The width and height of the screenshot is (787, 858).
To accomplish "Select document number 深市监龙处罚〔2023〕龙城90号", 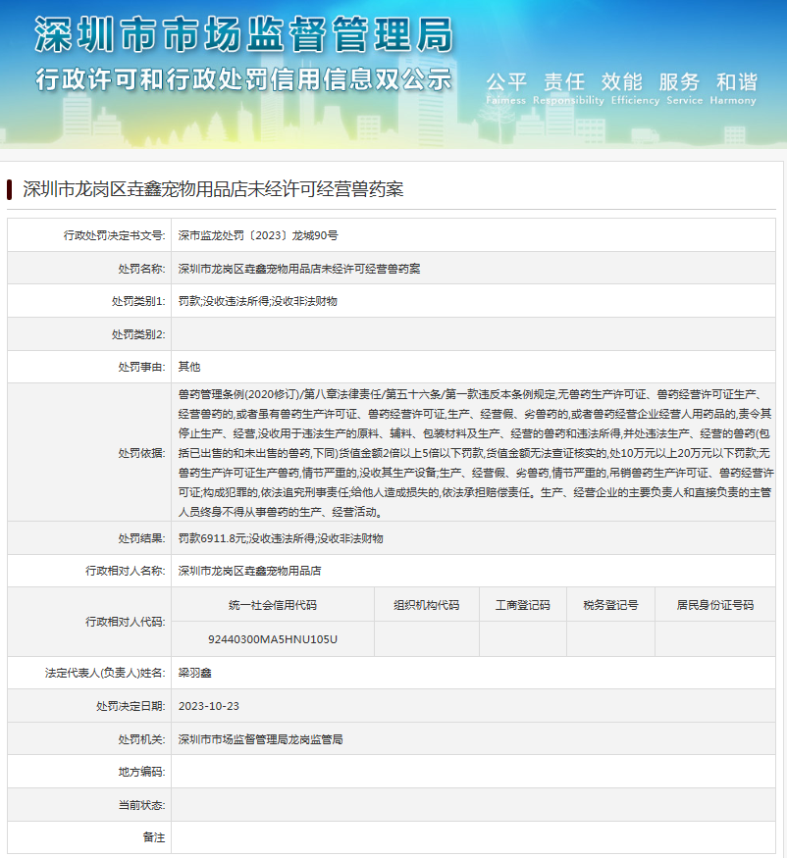I will coord(258,235).
